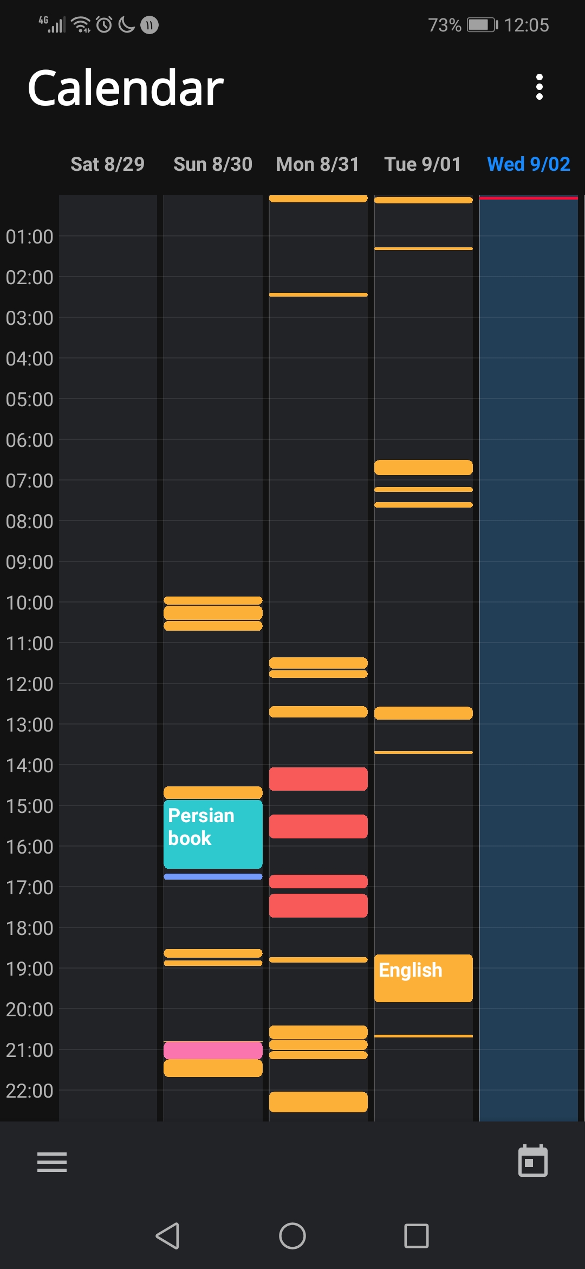This screenshot has width=585, height=1269.
Task: Tap the go-to-today calendar icon
Action: tap(533, 1161)
